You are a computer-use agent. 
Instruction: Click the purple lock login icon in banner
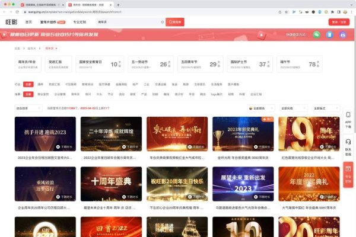(343, 35)
